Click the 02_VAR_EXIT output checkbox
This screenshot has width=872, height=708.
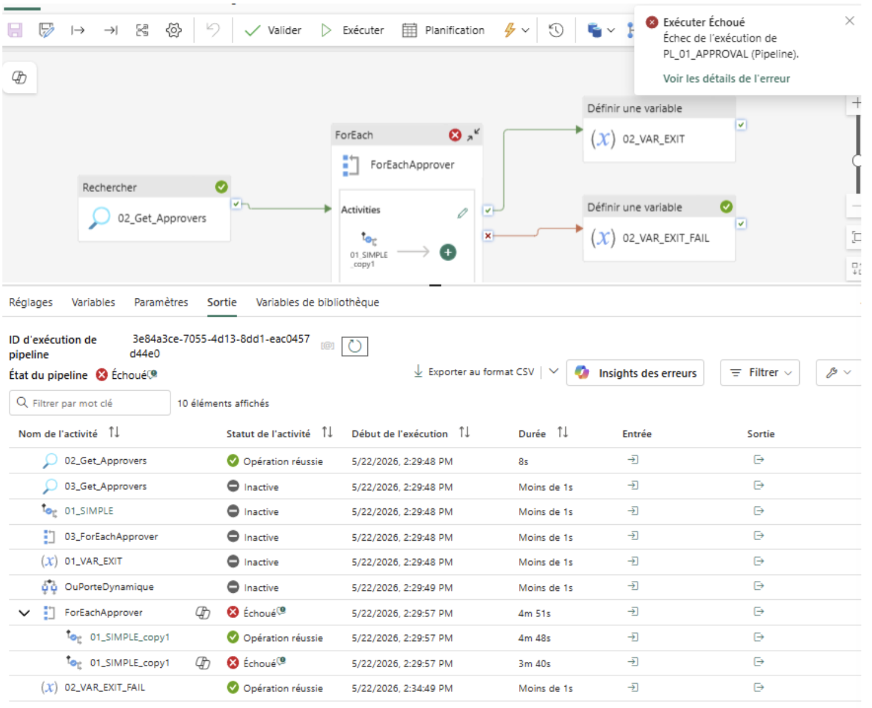[741, 125]
